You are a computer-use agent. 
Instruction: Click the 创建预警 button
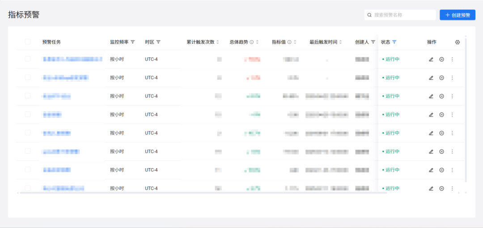[x=458, y=15]
